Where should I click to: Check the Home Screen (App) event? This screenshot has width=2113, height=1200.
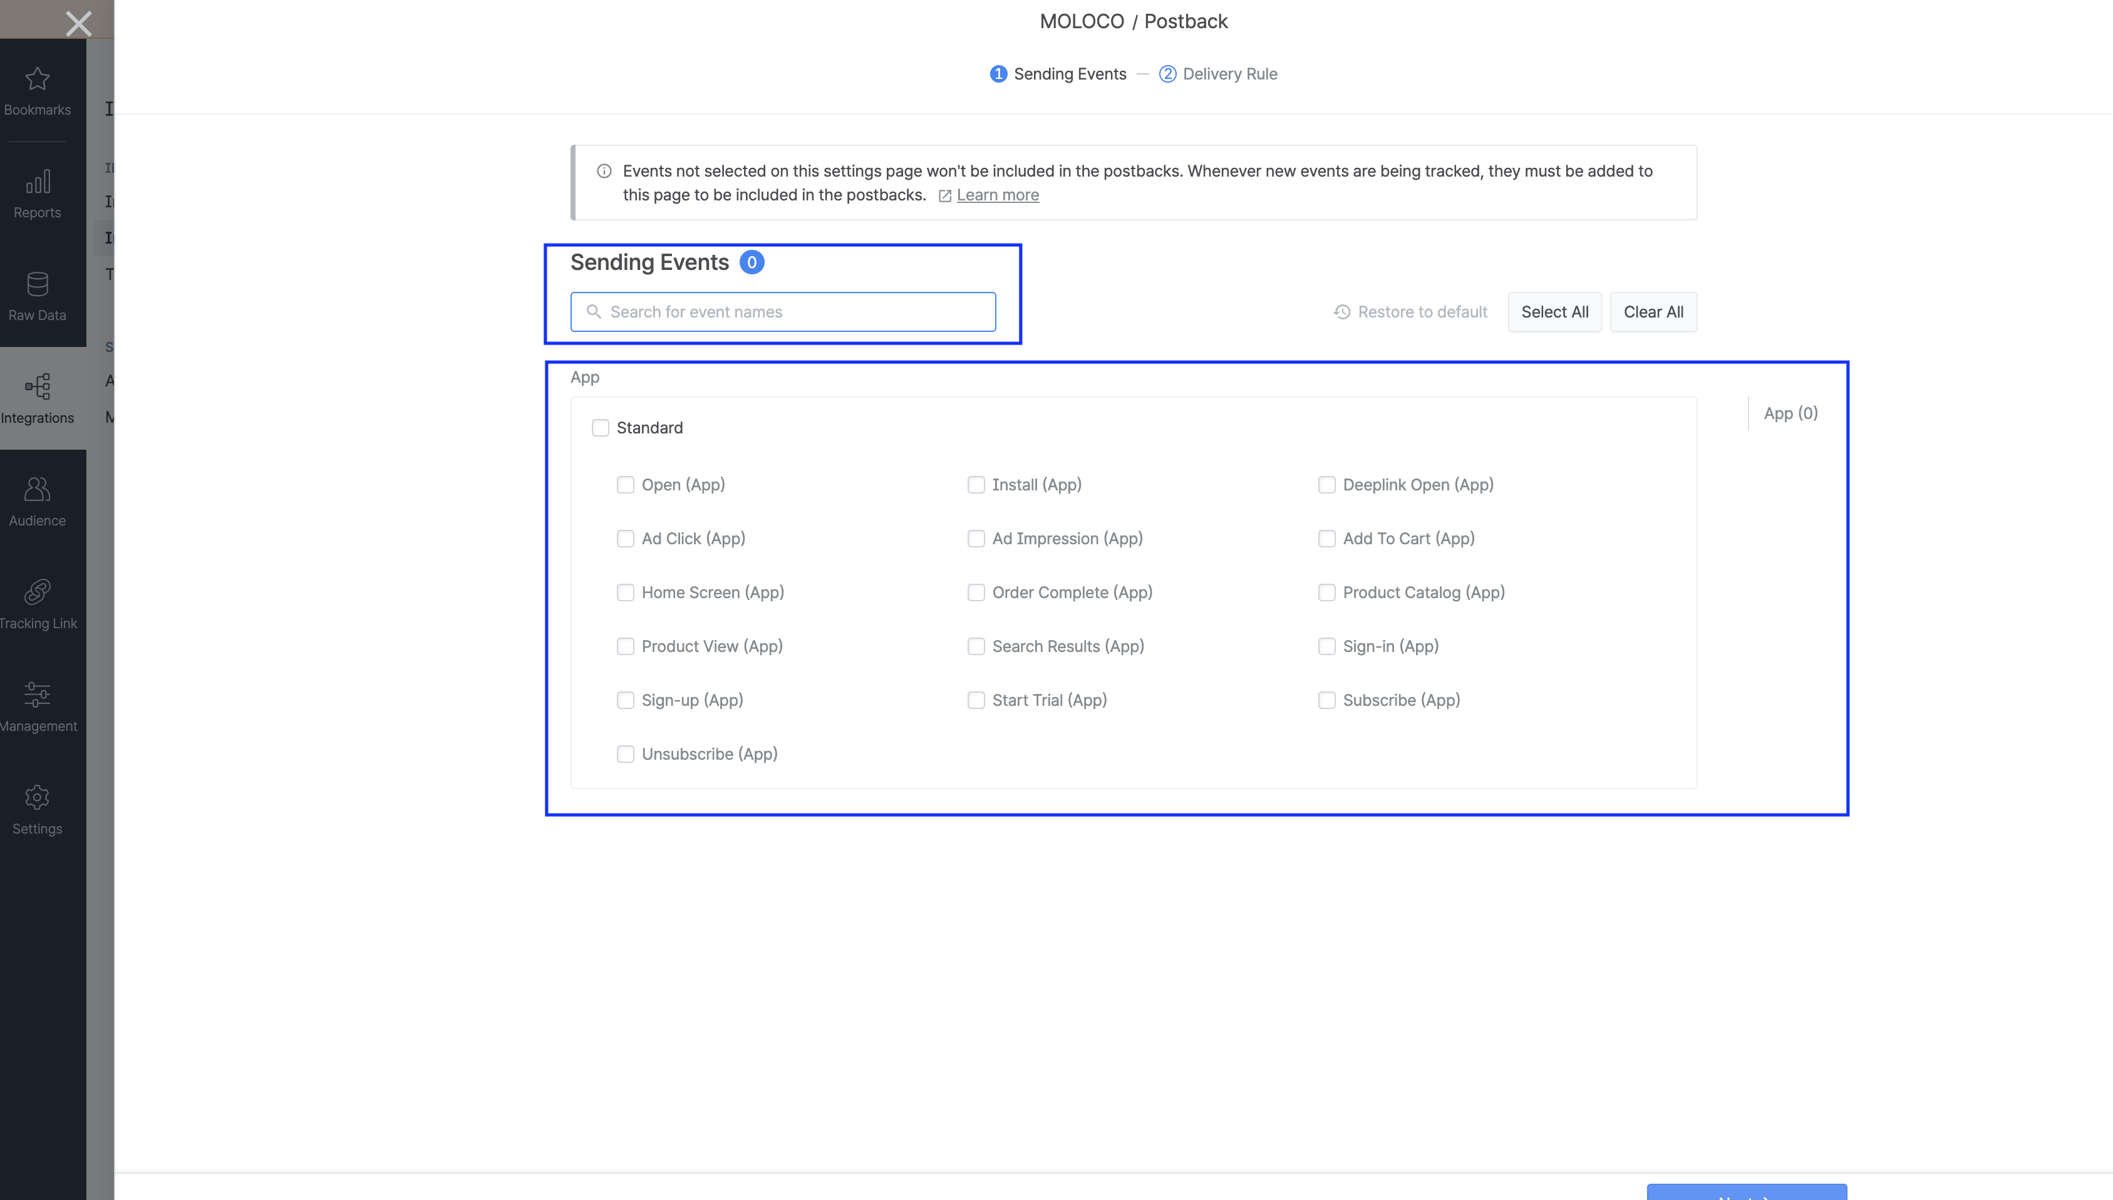click(626, 592)
